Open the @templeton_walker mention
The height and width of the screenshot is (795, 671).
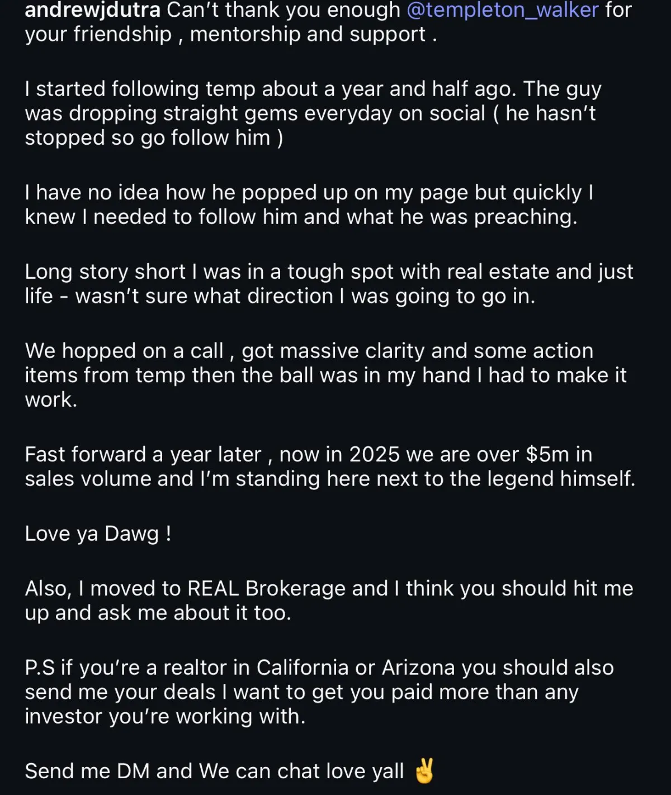(x=502, y=10)
